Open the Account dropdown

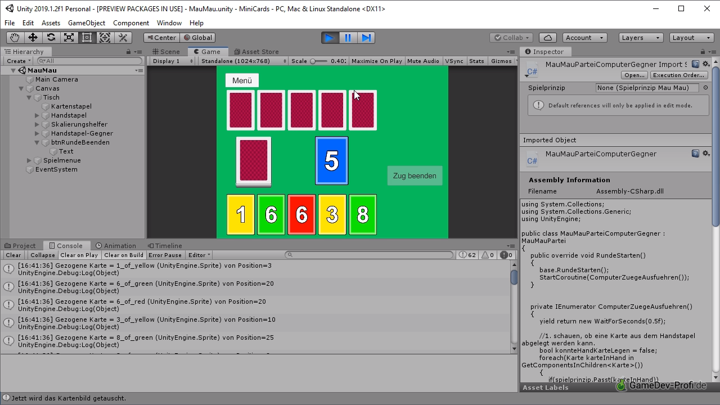584,38
